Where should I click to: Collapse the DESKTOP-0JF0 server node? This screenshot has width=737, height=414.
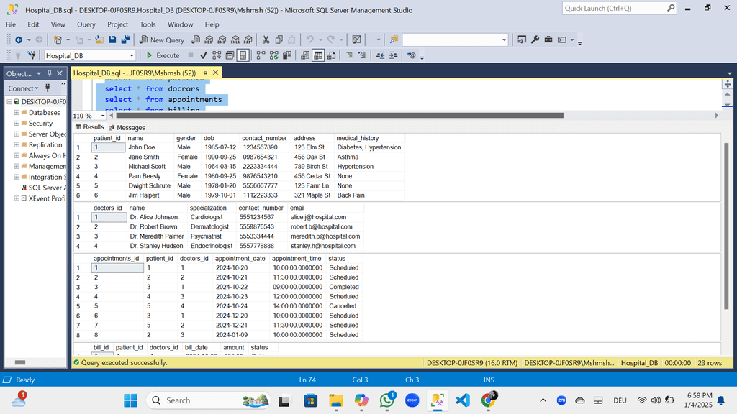click(9, 102)
